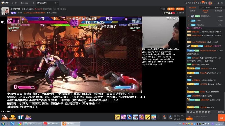The image size is (225, 126).
Task: Open the task hall icon below video
Action: 28,117
